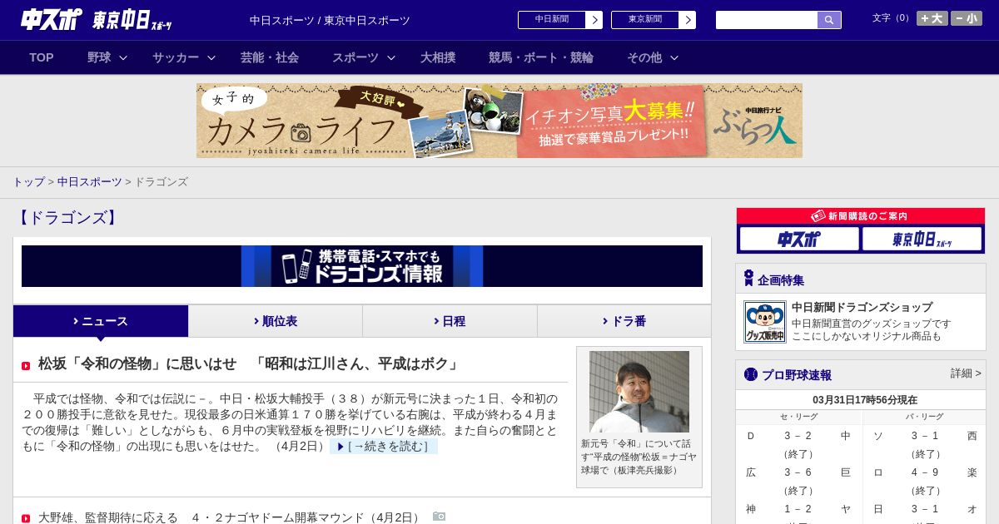
Task: Click the グッズ販売中 Doala shop icon
Action: (x=765, y=322)
